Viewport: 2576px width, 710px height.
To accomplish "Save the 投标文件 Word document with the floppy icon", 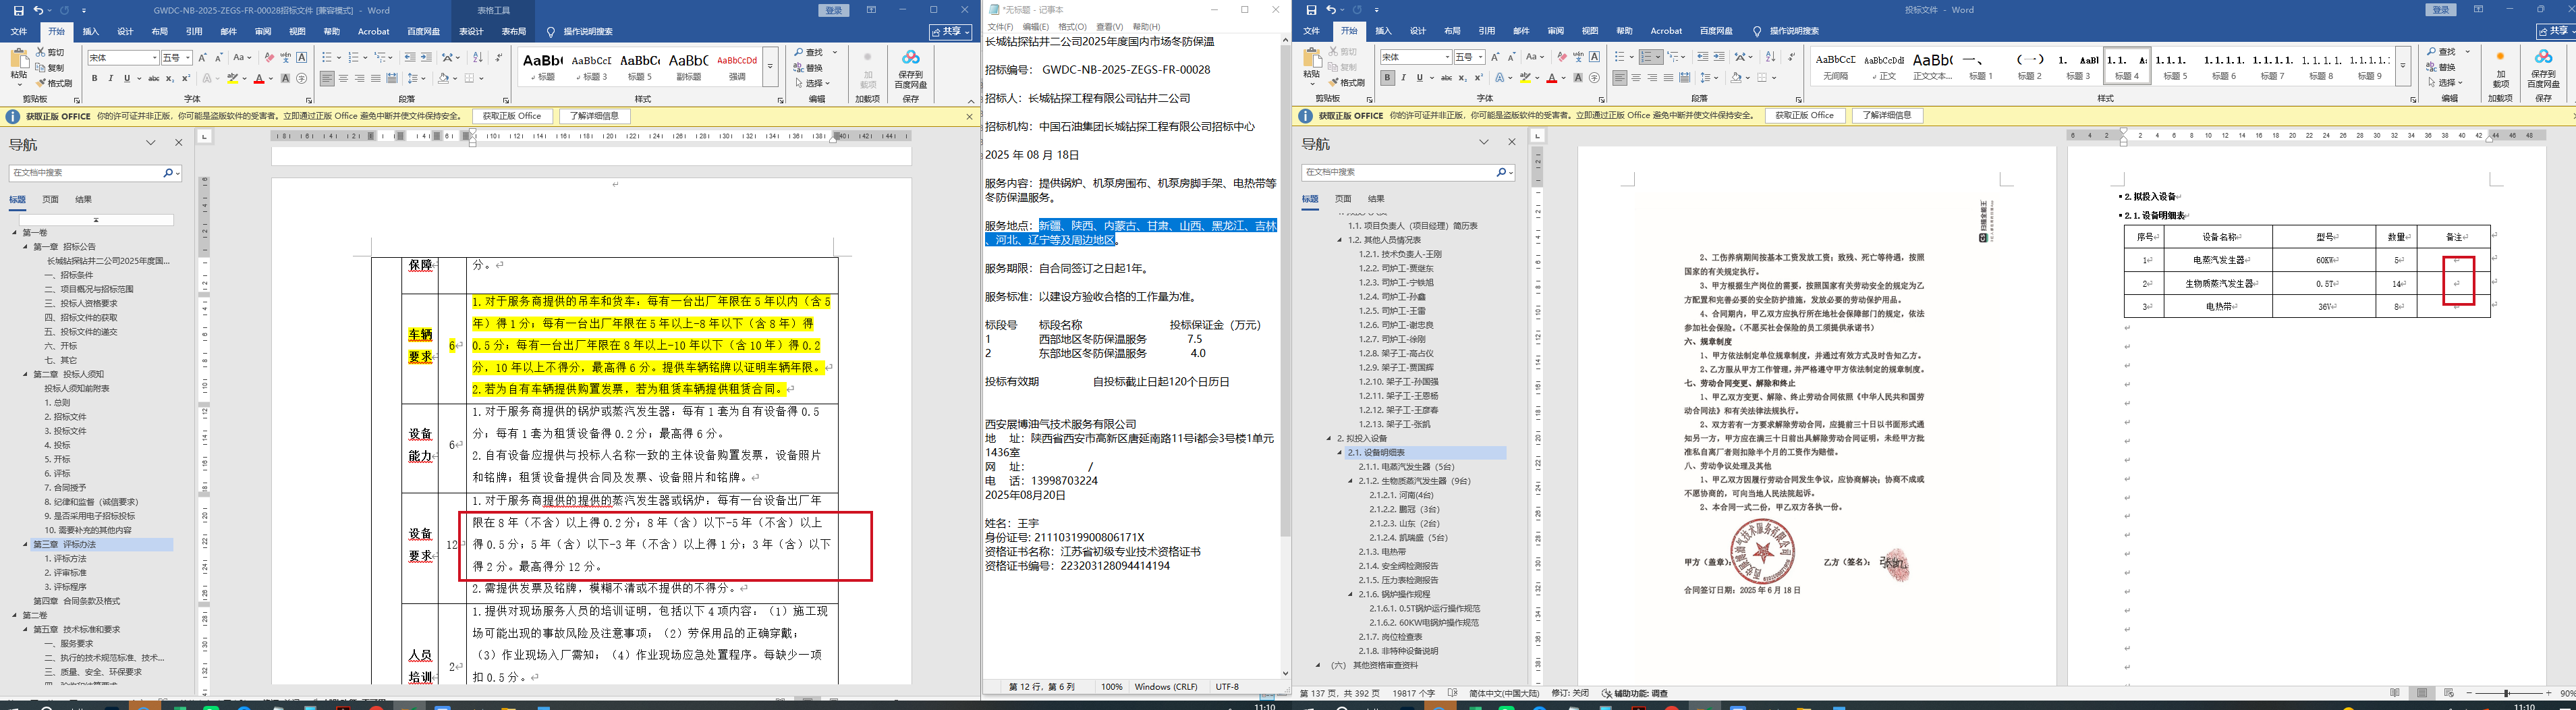I will click(1311, 10).
